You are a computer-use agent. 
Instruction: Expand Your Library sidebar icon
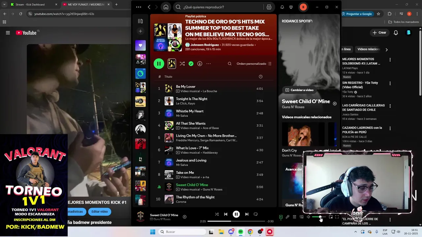(140, 21)
